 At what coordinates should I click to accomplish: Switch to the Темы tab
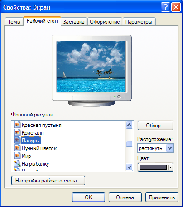click(x=14, y=22)
